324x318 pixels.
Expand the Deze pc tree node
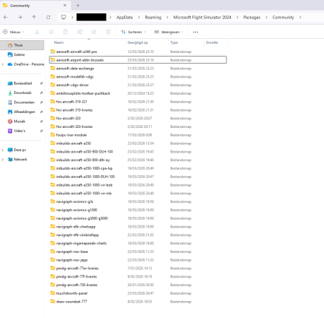tap(3, 150)
